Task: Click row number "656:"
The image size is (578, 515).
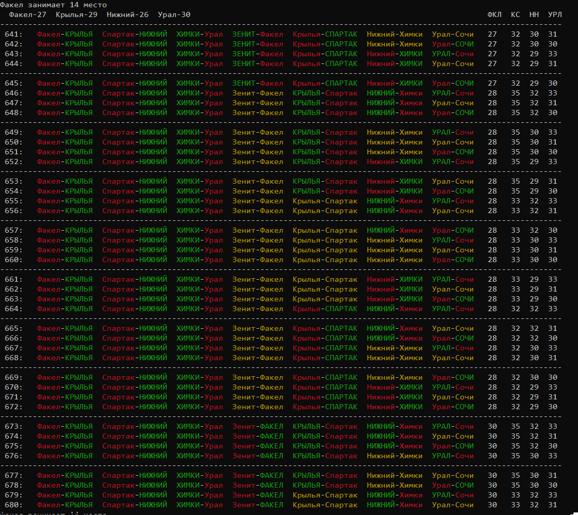Action: pos(13,211)
